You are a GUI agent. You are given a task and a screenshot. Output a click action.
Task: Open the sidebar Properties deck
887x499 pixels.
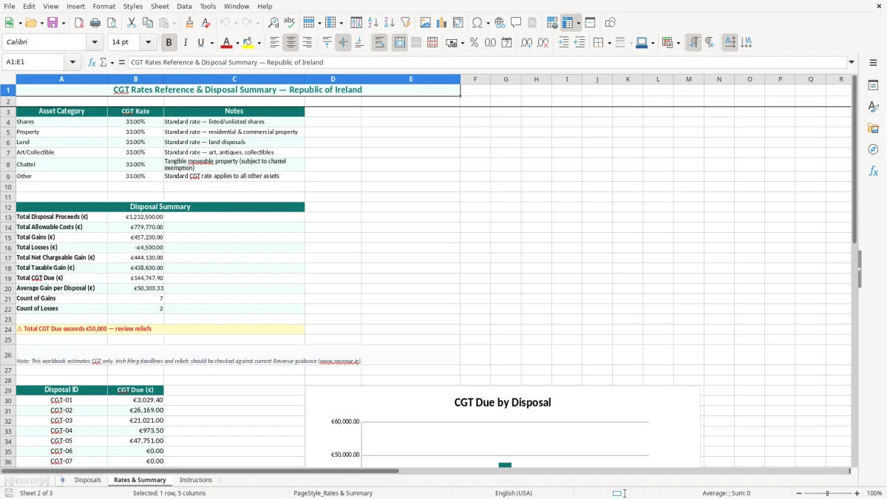[x=873, y=85]
